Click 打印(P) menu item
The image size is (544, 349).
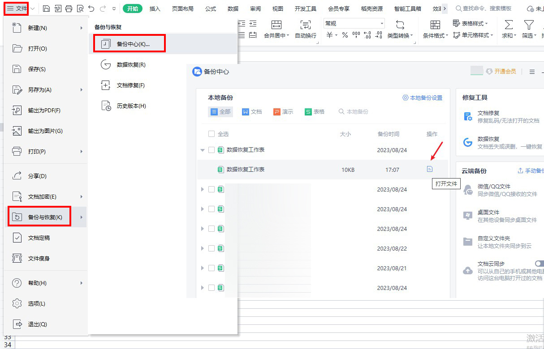[45, 151]
